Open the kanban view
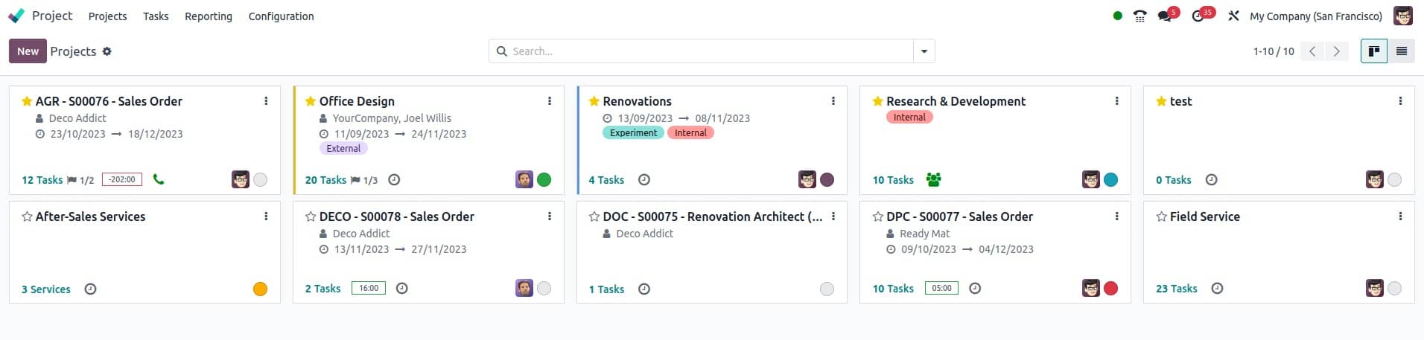The width and height of the screenshot is (1424, 340). pos(1373,51)
